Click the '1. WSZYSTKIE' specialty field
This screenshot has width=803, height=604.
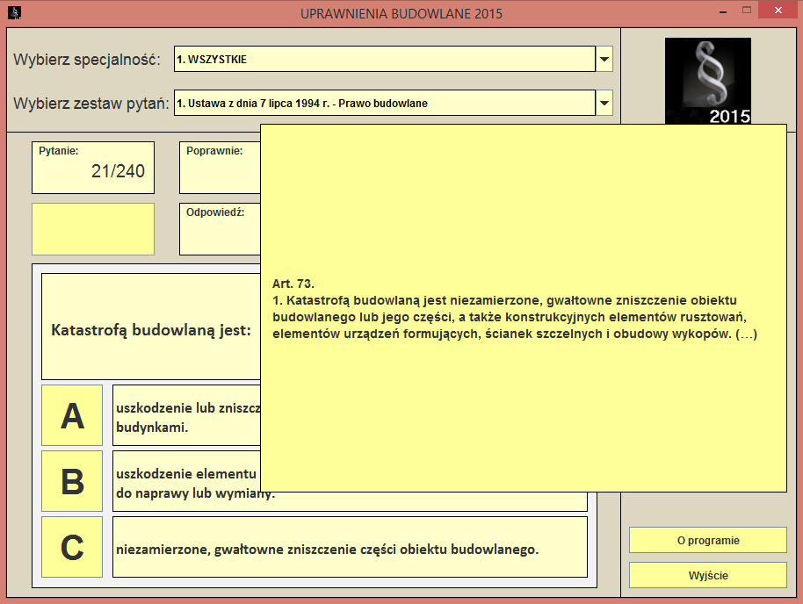385,59
